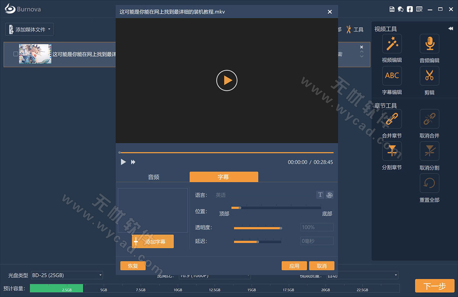Click the T font style icon
Screen dimensions: 458x297
click(320, 195)
